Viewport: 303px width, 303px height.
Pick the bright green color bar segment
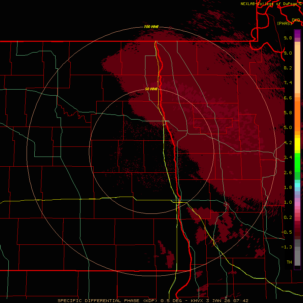tap(297, 162)
